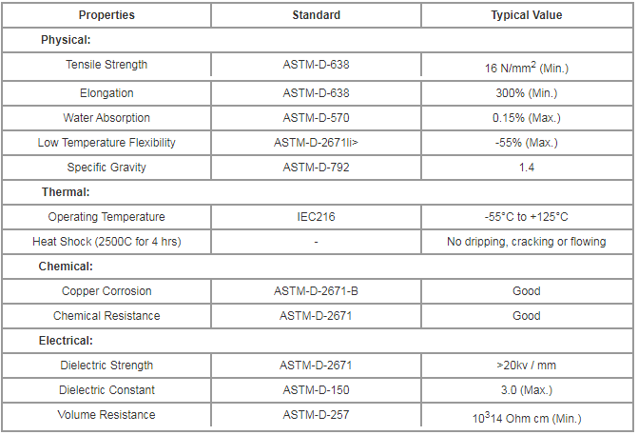Select the Heat Shock property cell

point(106,242)
